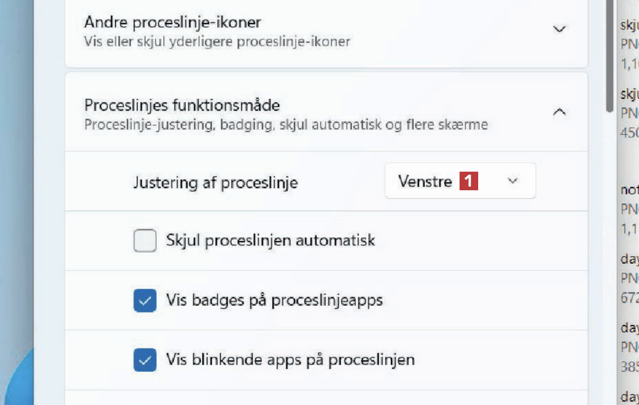This screenshot has width=639, height=405.
Task: Click the Andre proceslinje-ikoner heading
Action: coord(173,23)
